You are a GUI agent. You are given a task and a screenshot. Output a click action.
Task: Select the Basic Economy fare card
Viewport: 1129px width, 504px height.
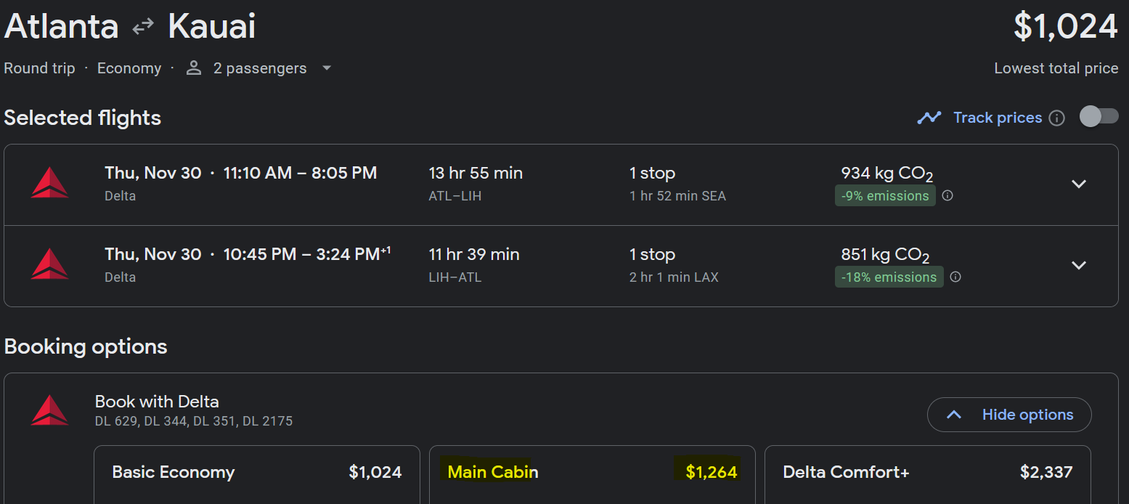(257, 475)
